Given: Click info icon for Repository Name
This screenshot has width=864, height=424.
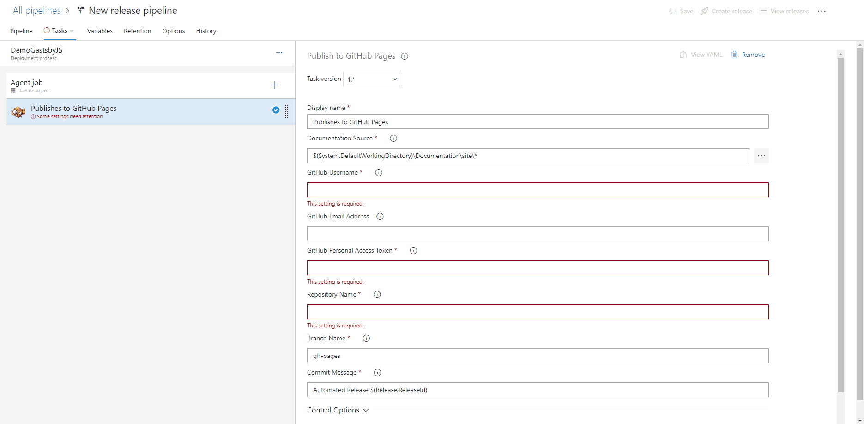Looking at the screenshot, I should (377, 294).
